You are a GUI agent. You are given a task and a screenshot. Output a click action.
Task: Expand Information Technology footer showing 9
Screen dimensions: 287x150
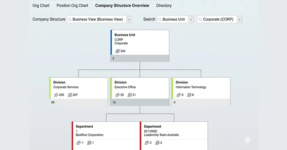click(x=201, y=102)
